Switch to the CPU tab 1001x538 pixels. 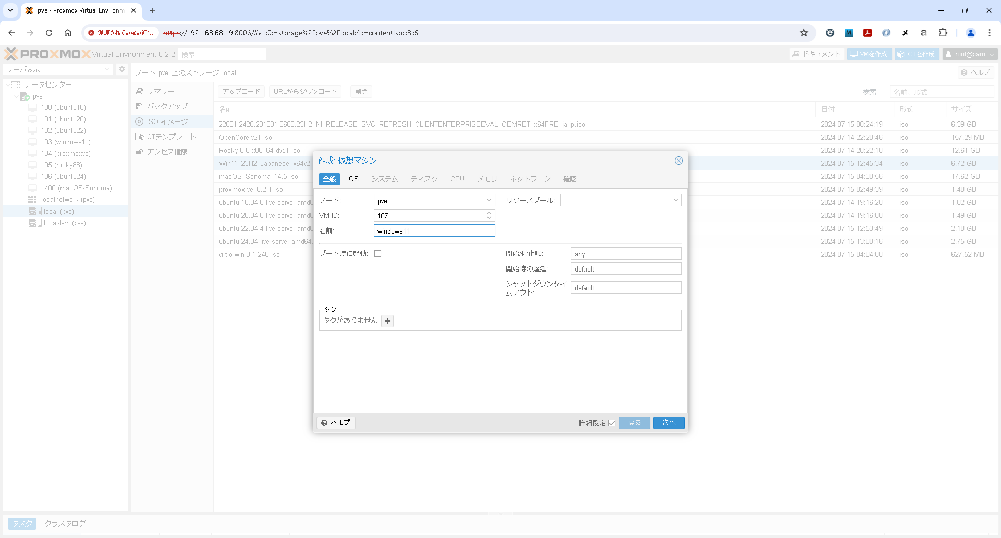(x=457, y=179)
